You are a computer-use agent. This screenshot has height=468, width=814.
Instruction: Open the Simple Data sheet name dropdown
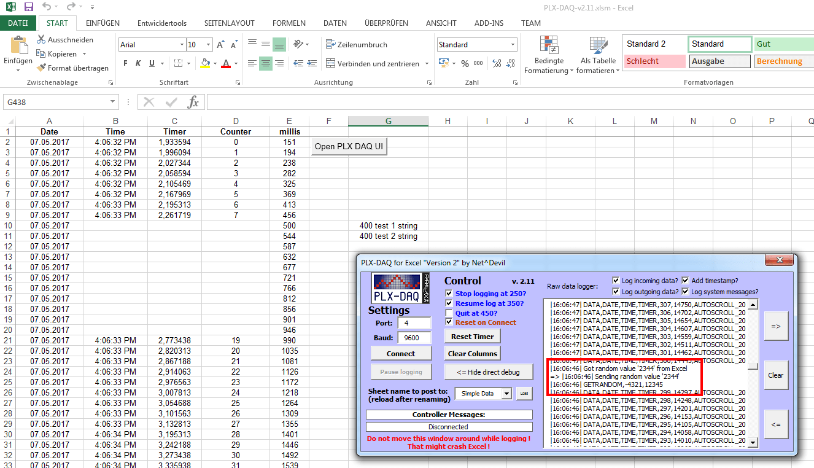[x=506, y=394]
